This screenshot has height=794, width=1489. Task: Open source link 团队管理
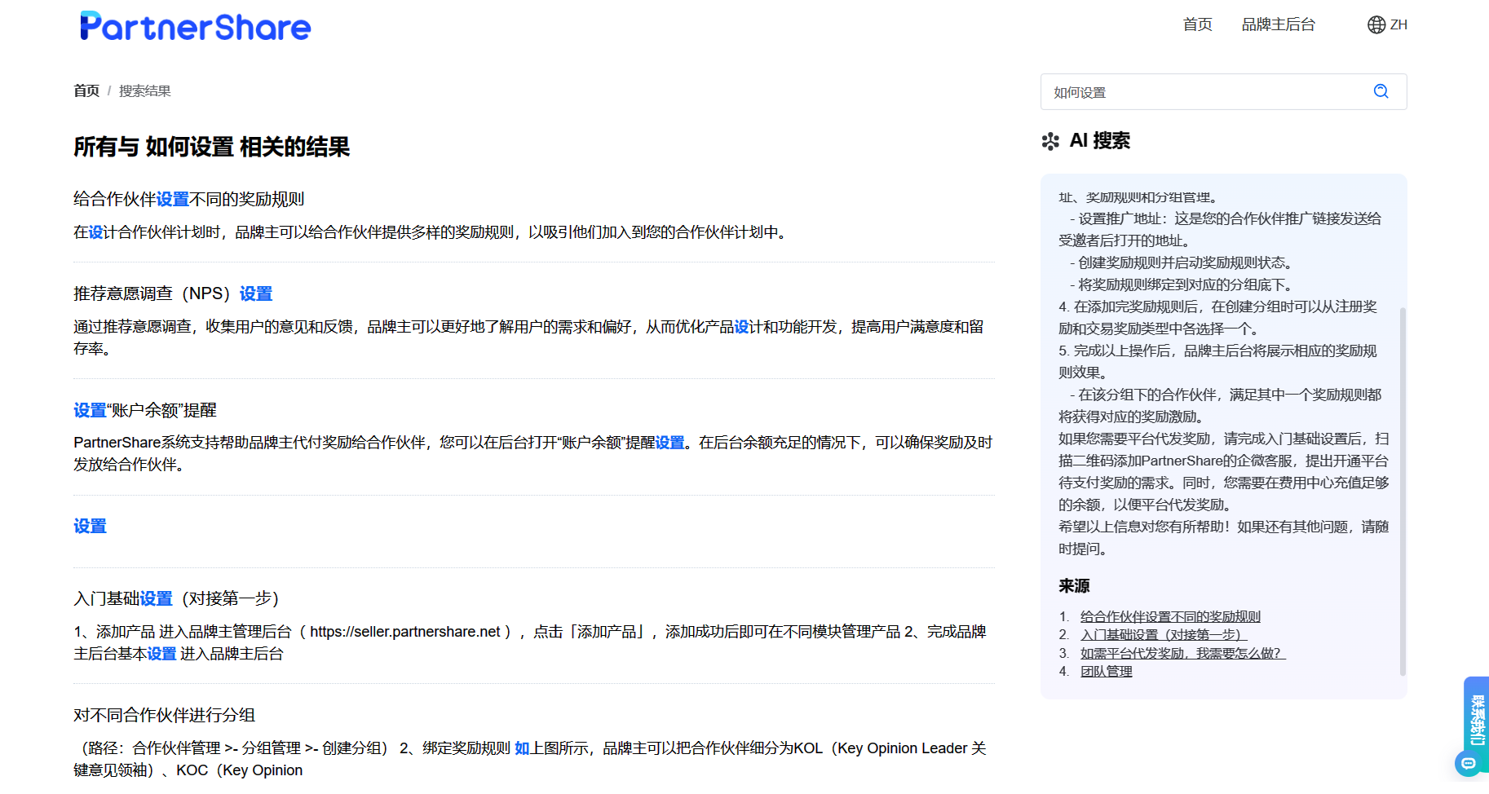(x=1106, y=671)
